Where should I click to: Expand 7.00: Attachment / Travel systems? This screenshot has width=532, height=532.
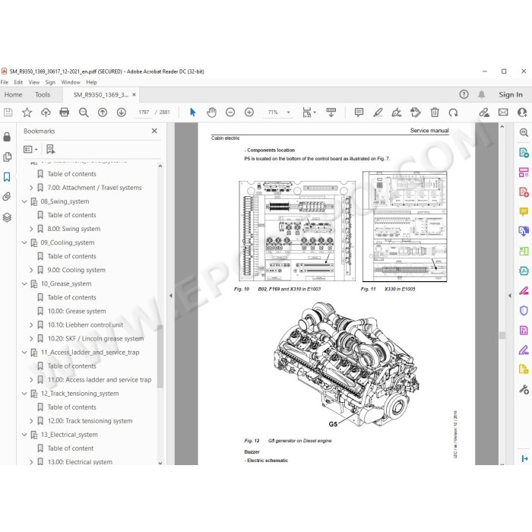pos(31,188)
